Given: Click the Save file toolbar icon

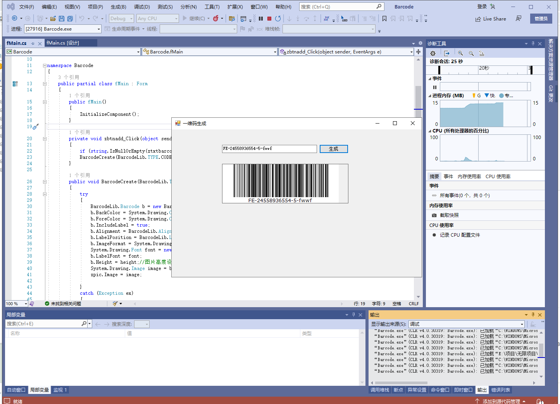Looking at the screenshot, I should point(62,19).
